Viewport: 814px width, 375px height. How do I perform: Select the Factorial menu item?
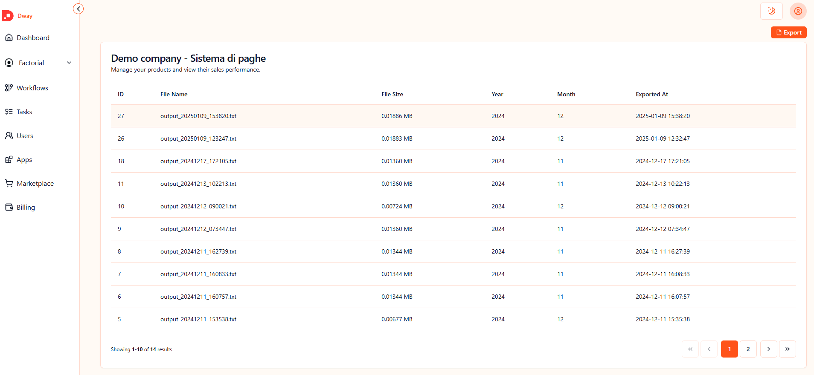coord(31,63)
